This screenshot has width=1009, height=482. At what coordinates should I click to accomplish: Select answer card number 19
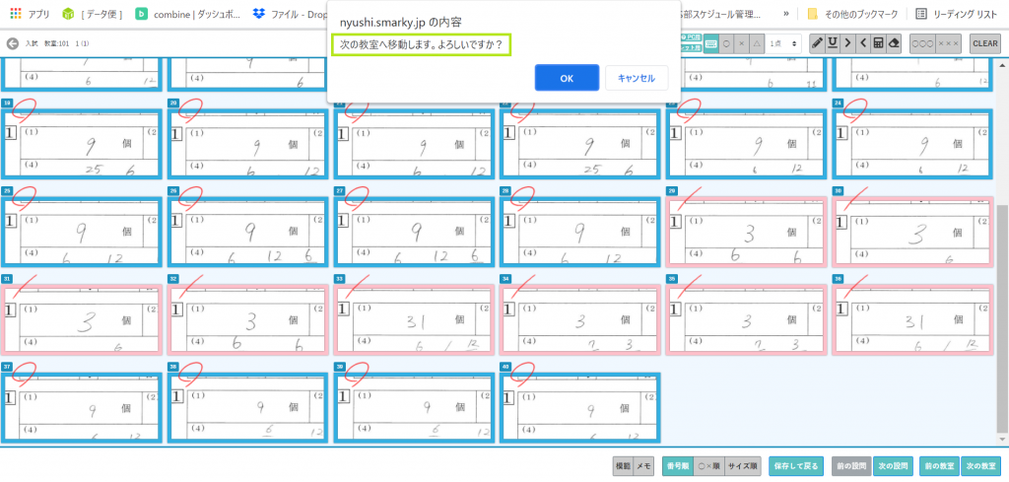click(x=82, y=144)
